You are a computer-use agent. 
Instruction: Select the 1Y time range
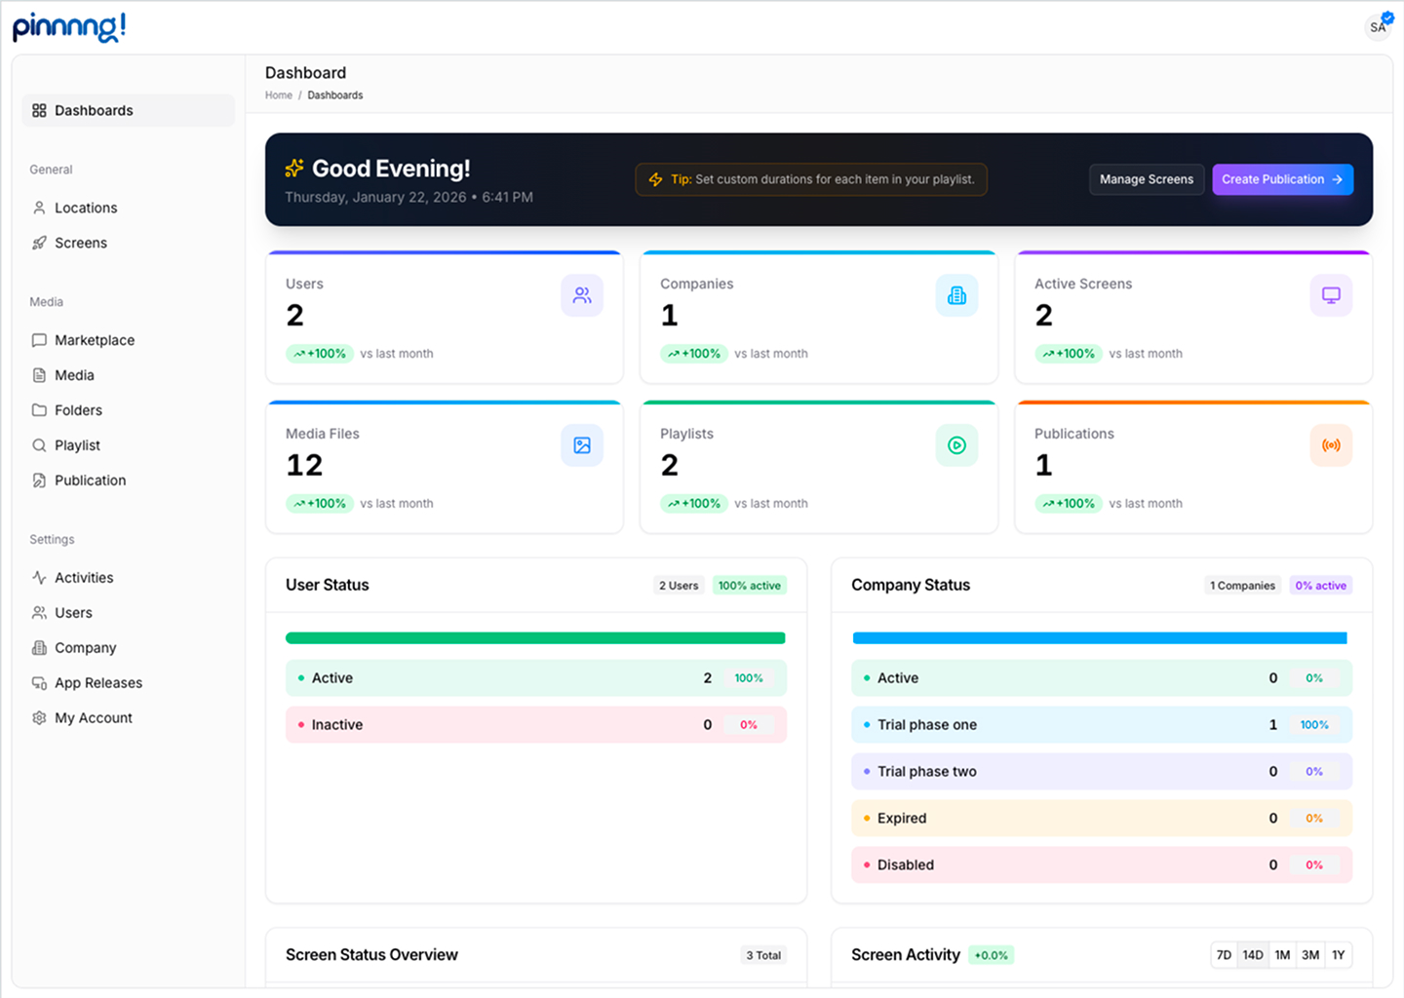(x=1339, y=955)
